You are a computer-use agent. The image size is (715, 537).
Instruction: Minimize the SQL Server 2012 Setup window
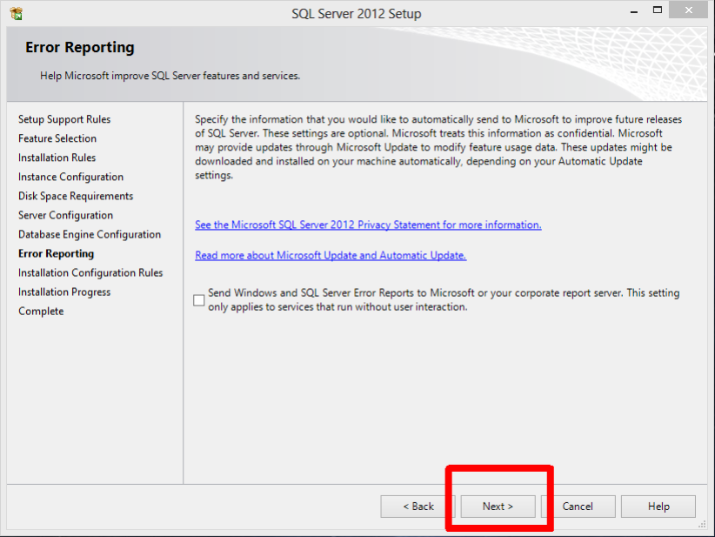[634, 10]
